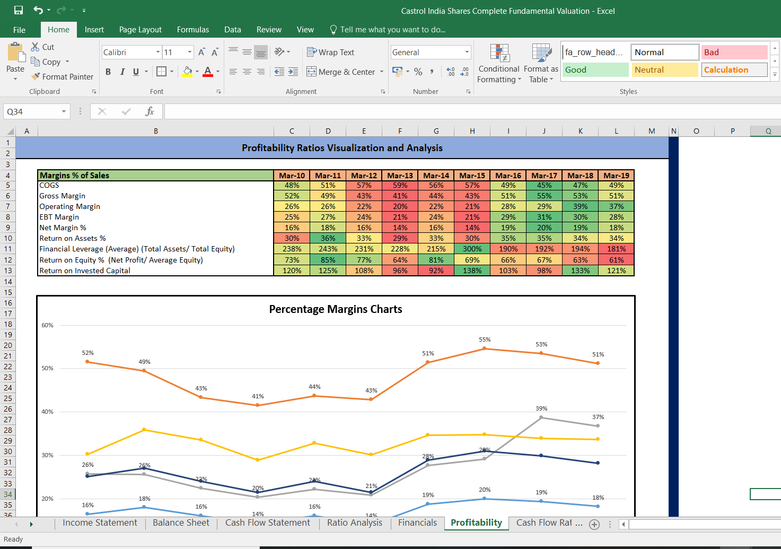The height and width of the screenshot is (549, 781).
Task: Click the Cut scissors icon
Action: (35, 47)
